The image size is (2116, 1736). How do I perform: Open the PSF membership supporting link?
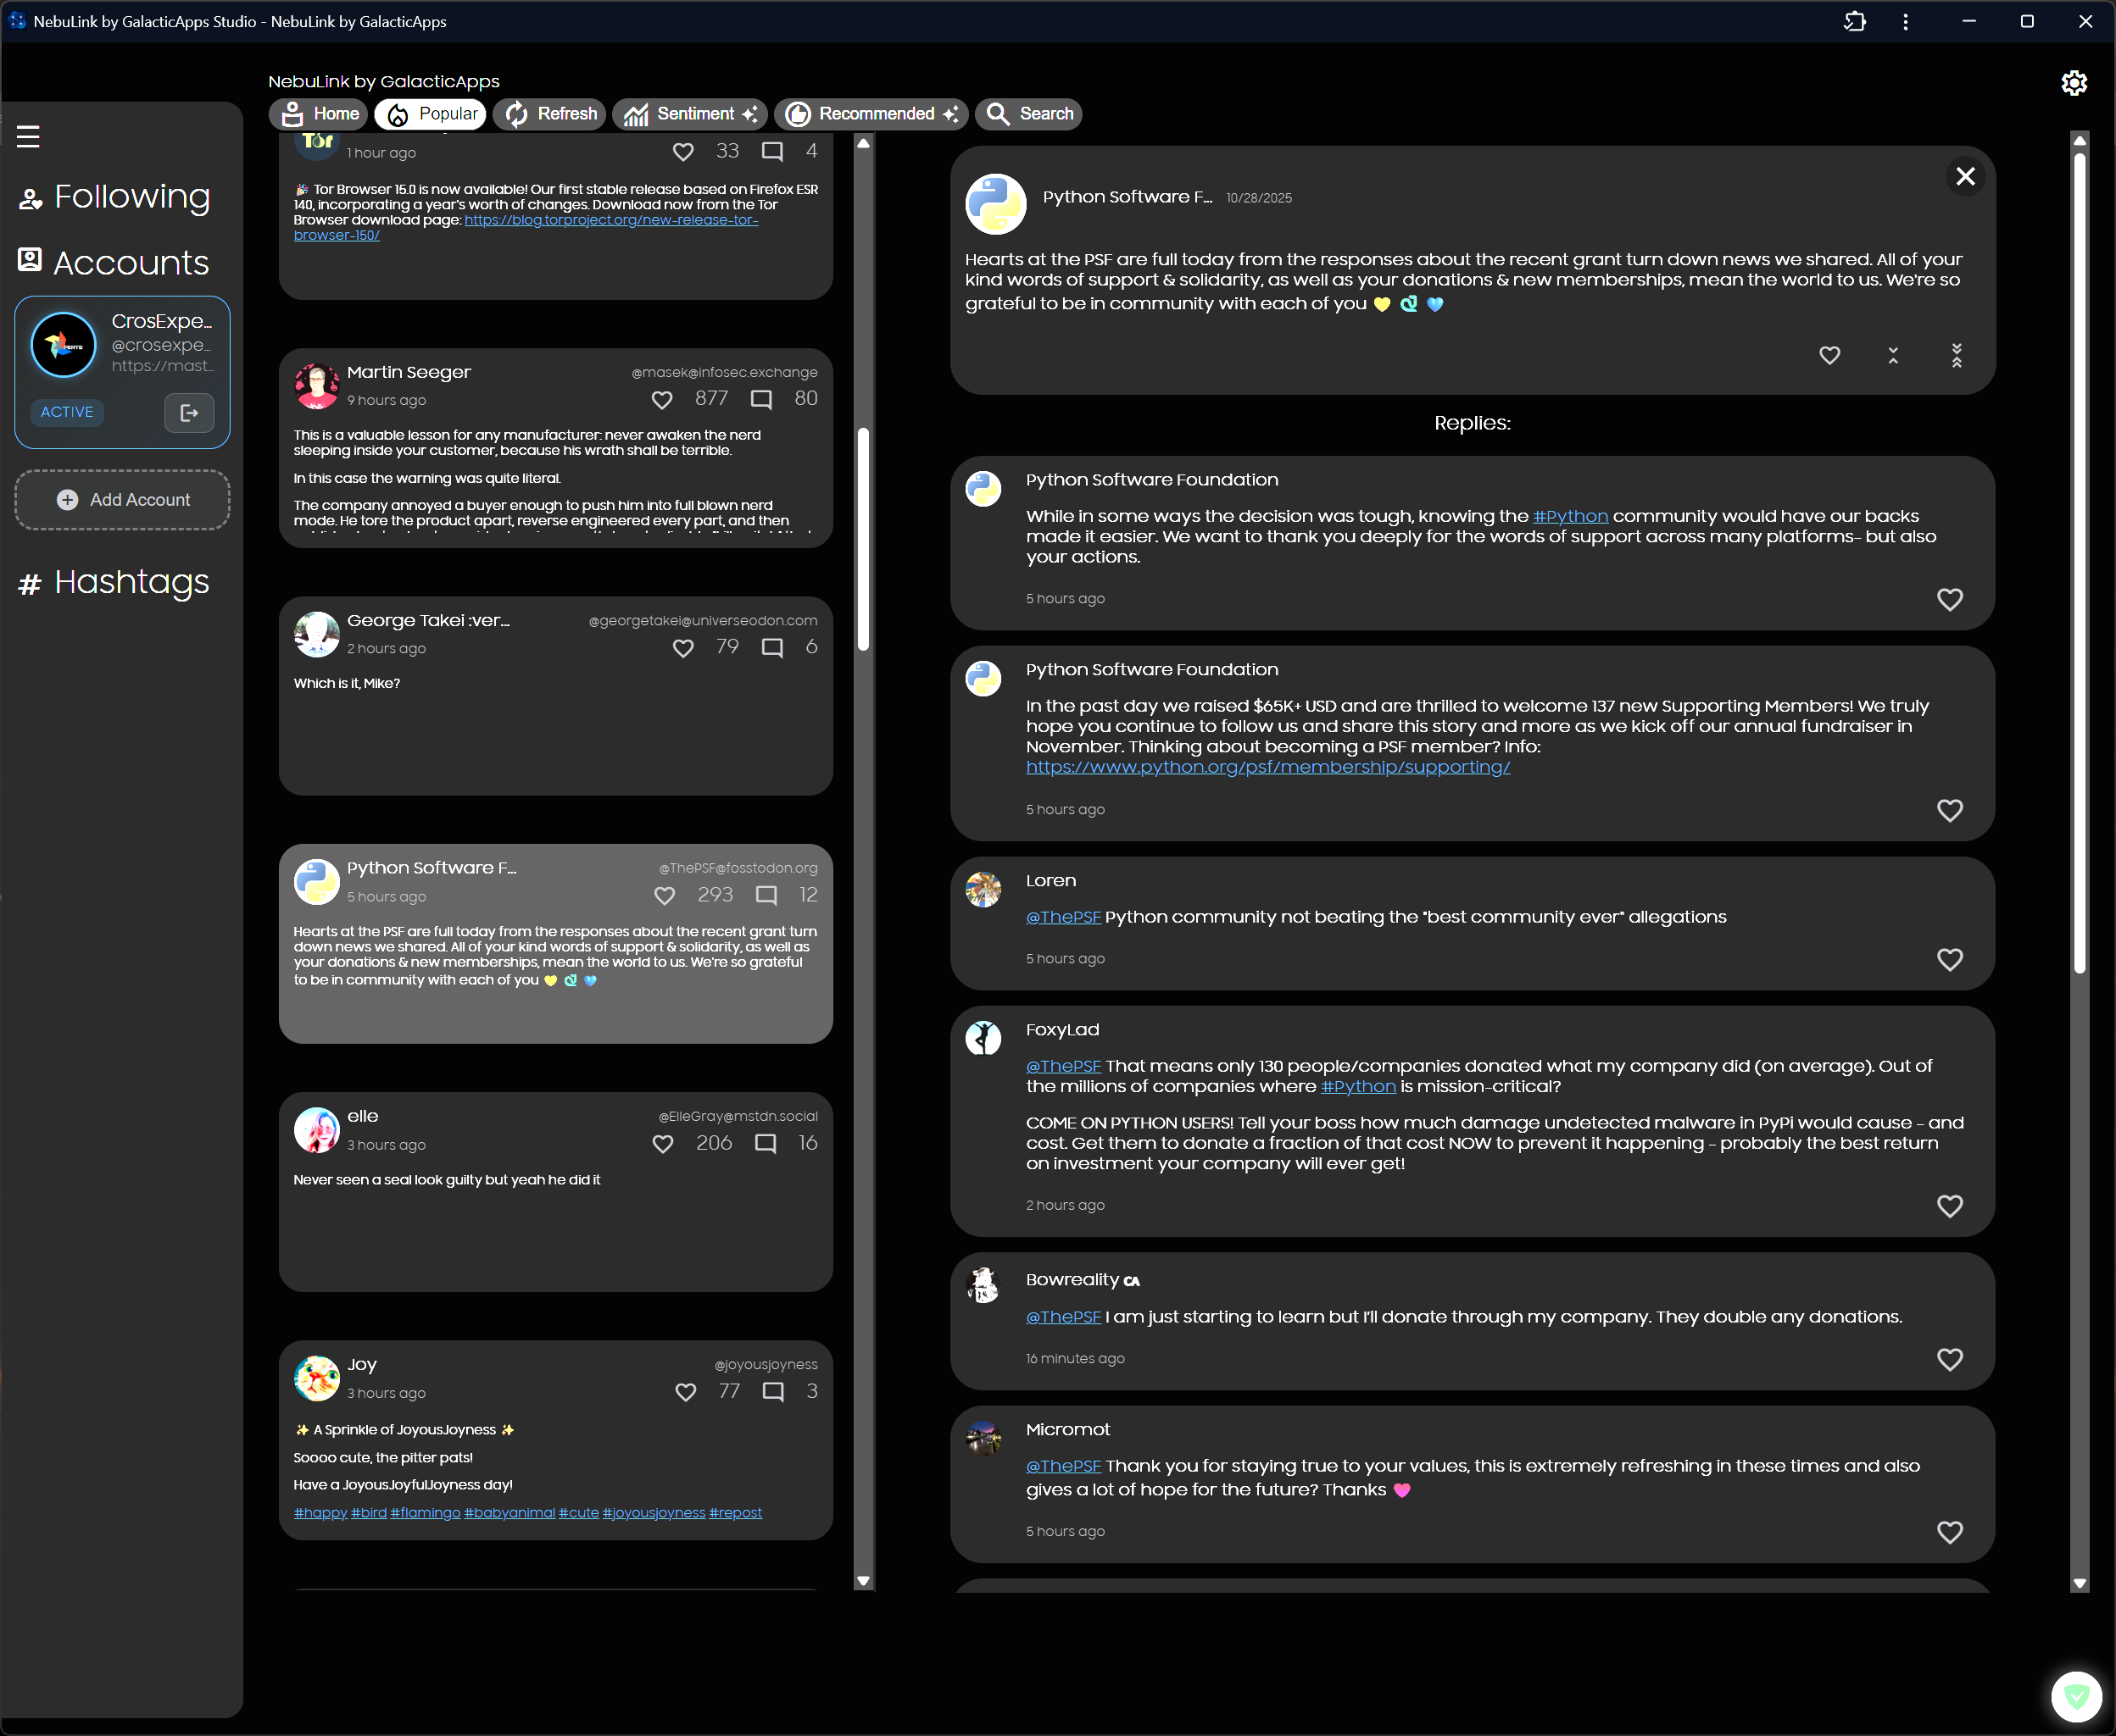(x=1267, y=767)
